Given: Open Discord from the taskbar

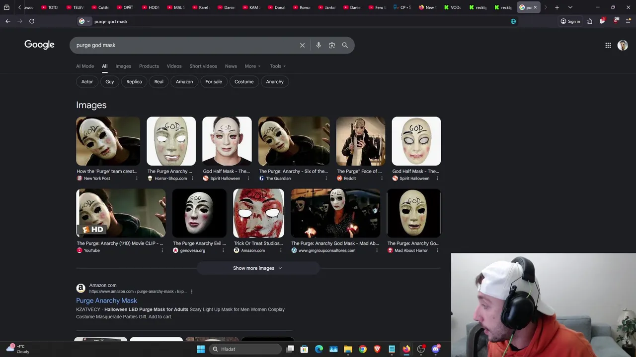Looking at the screenshot, I should click(436, 349).
